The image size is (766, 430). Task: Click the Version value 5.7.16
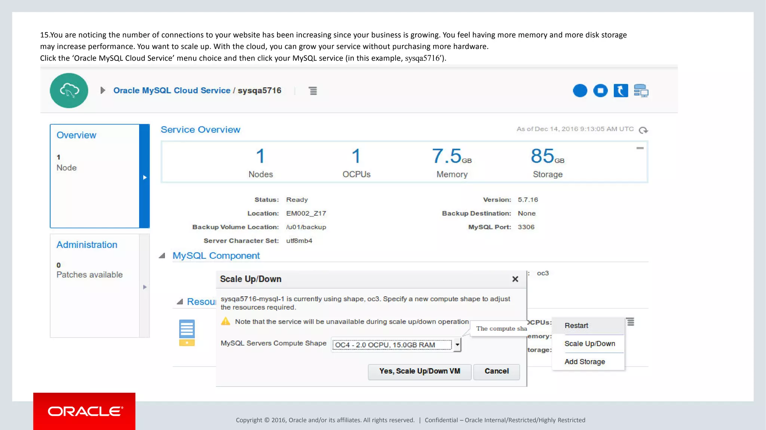(528, 200)
